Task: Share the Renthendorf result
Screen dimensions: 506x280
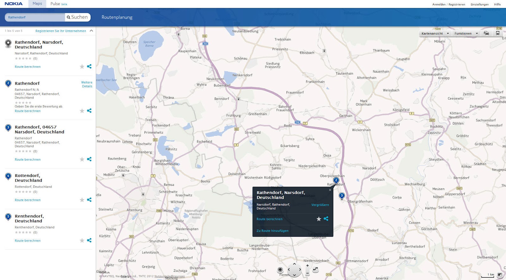Action: (x=89, y=240)
